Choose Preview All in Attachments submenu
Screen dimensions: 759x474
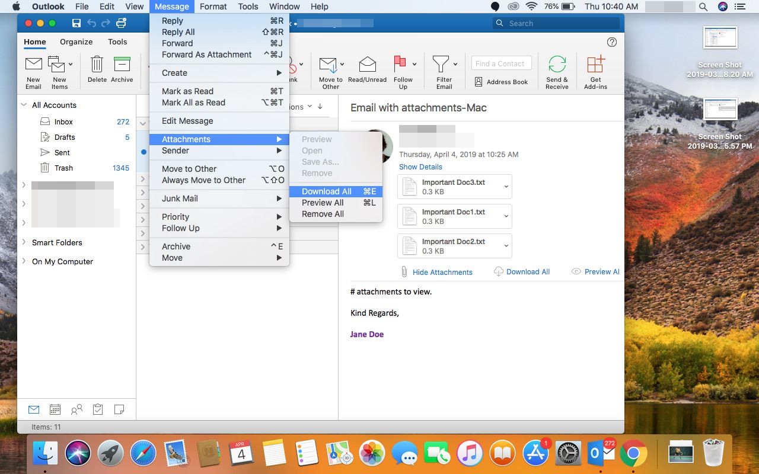[x=336, y=203]
